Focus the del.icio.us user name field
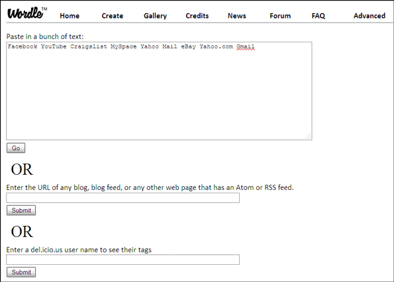The image size is (394, 282). [x=123, y=259]
